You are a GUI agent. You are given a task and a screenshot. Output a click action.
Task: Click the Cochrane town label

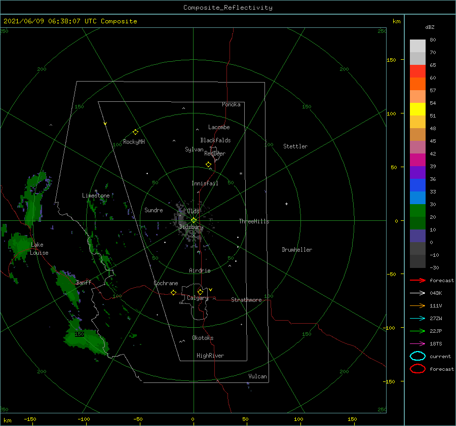166,283
